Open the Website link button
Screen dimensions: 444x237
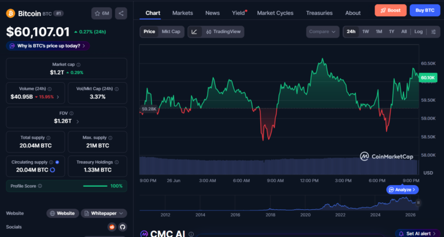(63, 213)
